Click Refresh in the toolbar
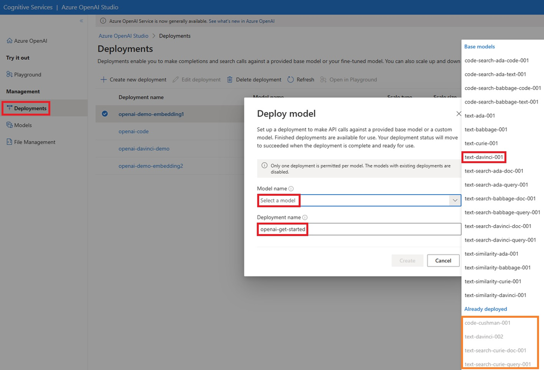This screenshot has height=370, width=544. pyautogui.click(x=301, y=79)
